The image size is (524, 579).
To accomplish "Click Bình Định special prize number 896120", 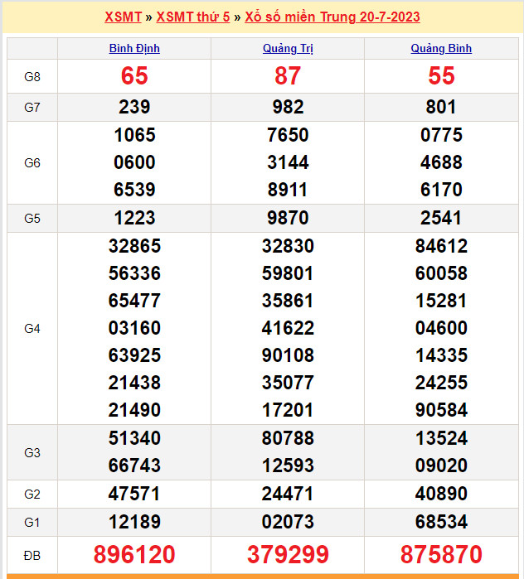I will click(134, 554).
